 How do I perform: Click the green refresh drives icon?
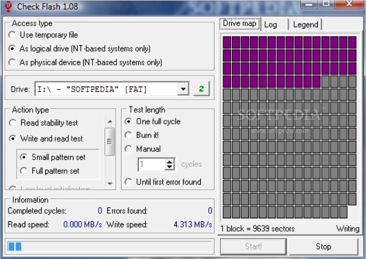coord(201,89)
